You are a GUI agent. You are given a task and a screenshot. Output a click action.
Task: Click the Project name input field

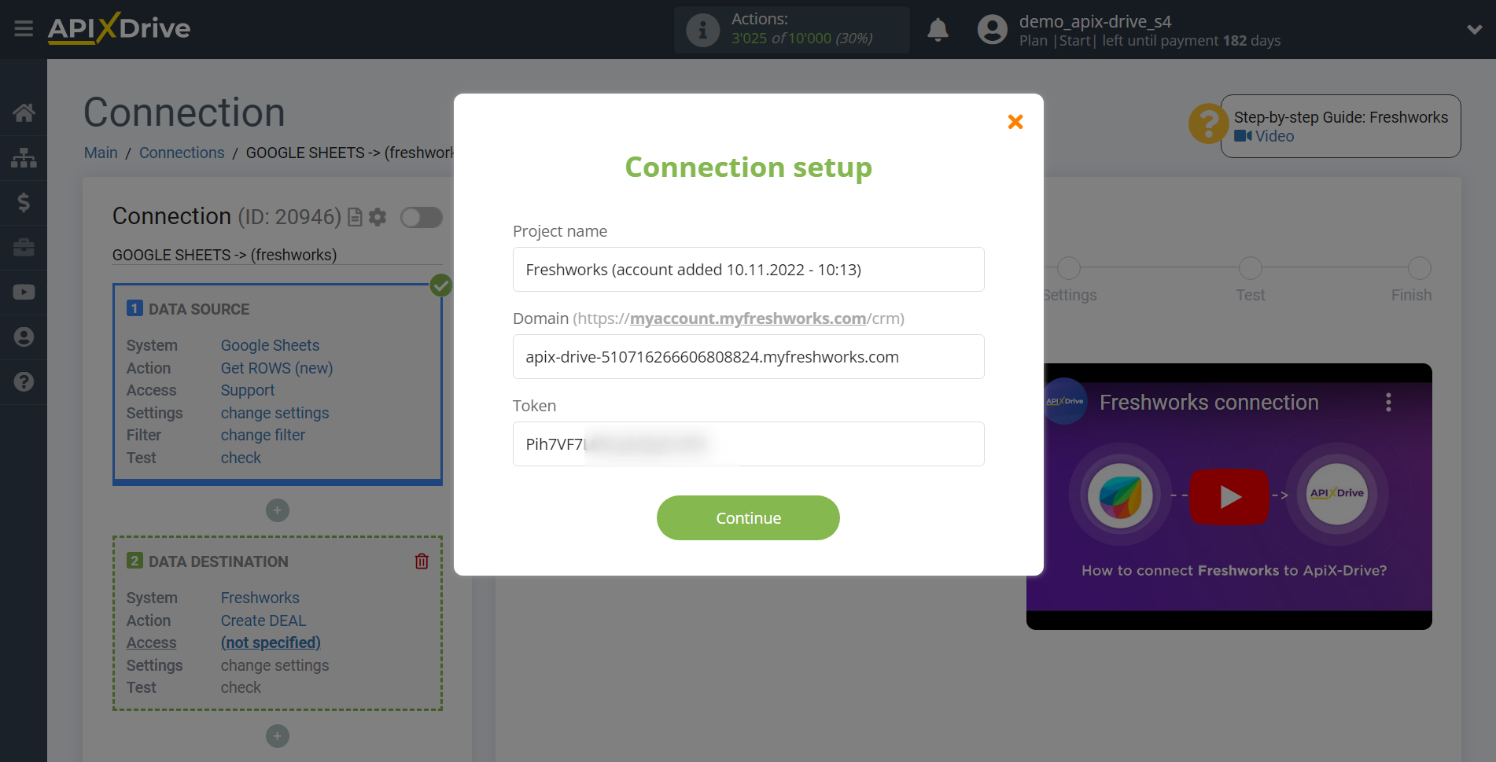click(748, 270)
